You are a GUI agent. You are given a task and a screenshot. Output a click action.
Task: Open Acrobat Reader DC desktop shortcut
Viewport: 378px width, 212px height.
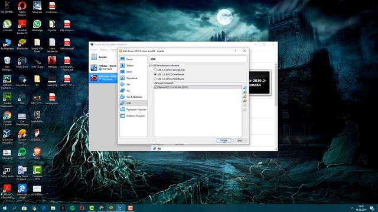tap(22, 26)
